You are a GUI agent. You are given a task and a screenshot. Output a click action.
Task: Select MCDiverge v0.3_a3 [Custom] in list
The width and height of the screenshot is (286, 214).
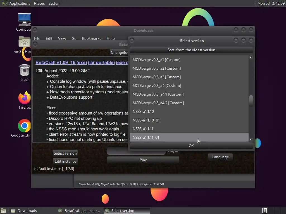189,77
